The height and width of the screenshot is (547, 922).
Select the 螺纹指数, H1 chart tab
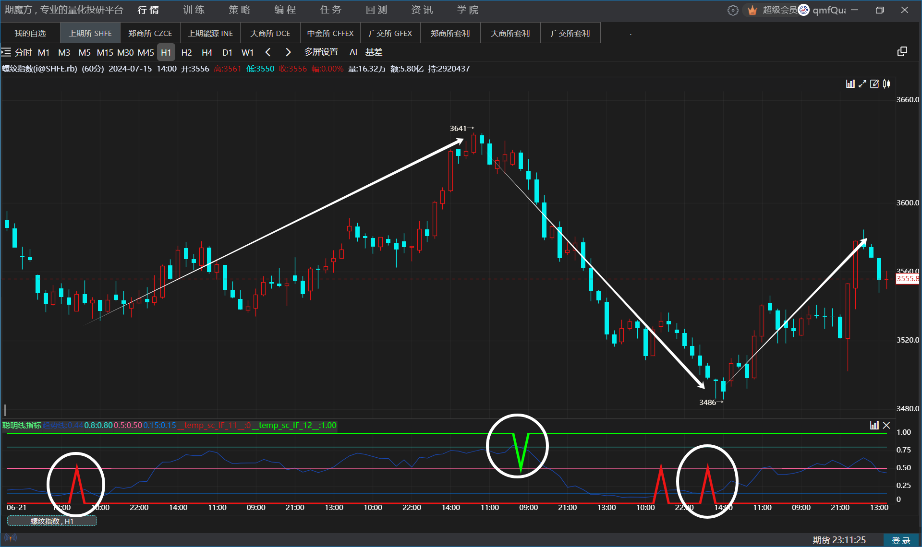[52, 521]
